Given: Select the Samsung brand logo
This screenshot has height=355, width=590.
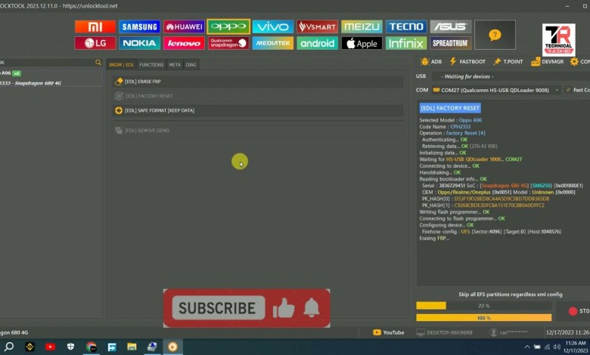Looking at the screenshot, I should click(x=139, y=27).
